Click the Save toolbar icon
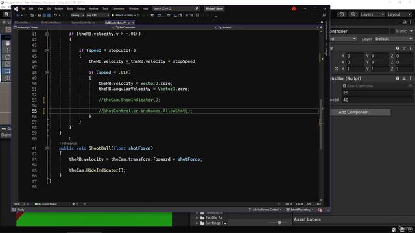The height and width of the screenshot is (233, 415). [44, 16]
